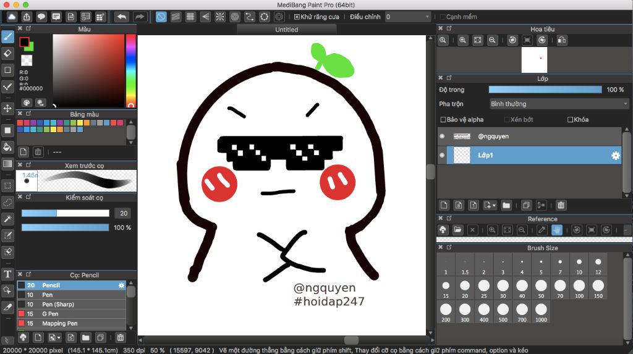
Task: Hide the Lớp1 layer
Action: 442,156
